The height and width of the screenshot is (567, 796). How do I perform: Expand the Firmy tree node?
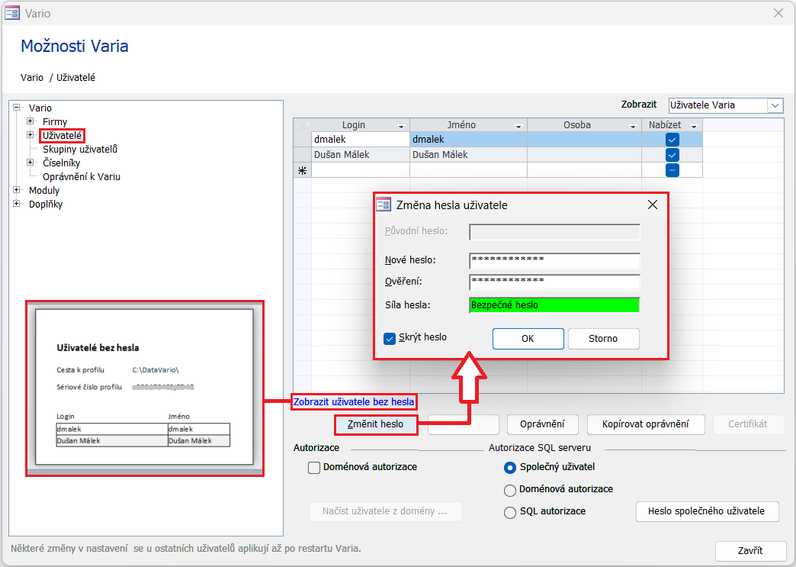30,121
